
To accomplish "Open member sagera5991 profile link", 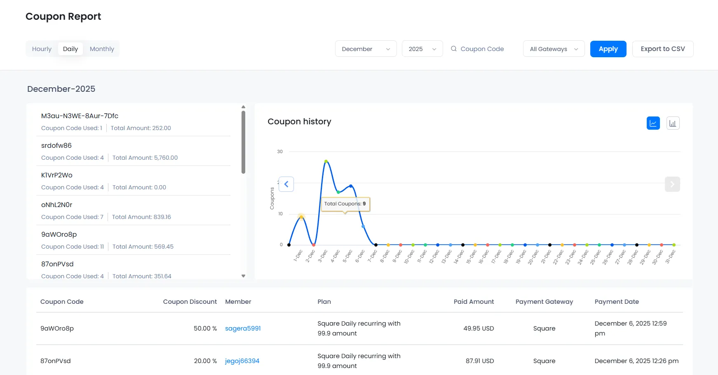I will pos(243,328).
